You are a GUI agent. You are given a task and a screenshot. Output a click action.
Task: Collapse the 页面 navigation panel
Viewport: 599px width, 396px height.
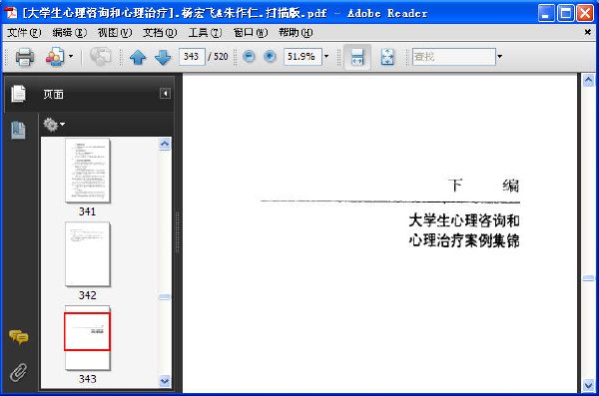point(165,93)
